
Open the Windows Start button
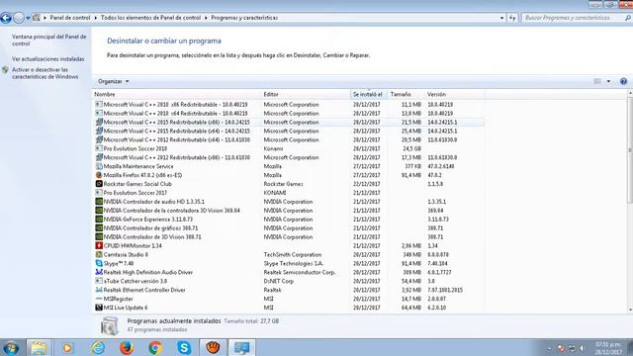pyautogui.click(x=11, y=347)
